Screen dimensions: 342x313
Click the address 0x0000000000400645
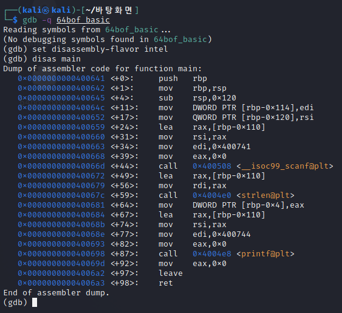pyautogui.click(x=61, y=98)
